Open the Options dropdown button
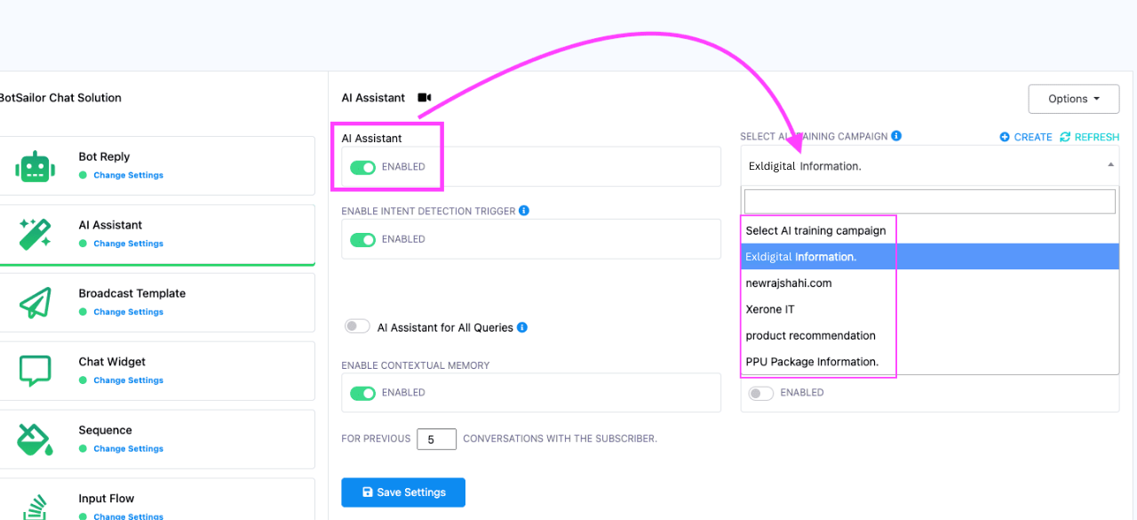Screen dimensions: 1137x520 pos(1074,99)
